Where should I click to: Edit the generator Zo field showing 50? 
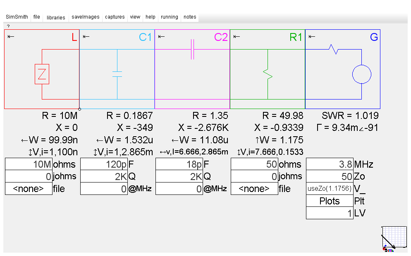330,176
